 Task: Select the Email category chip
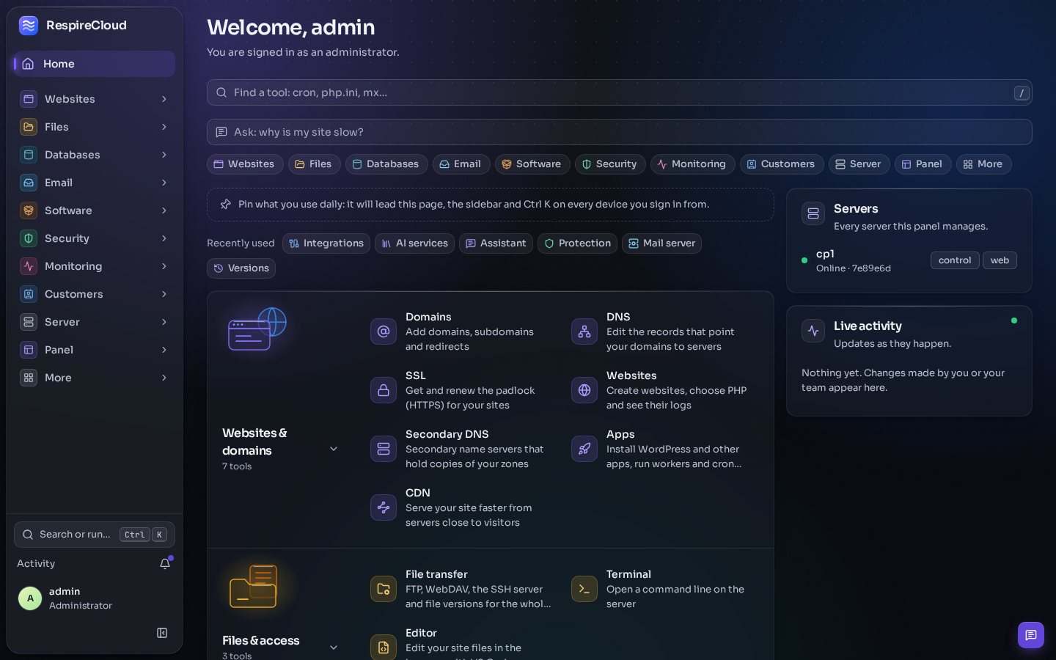pos(461,164)
